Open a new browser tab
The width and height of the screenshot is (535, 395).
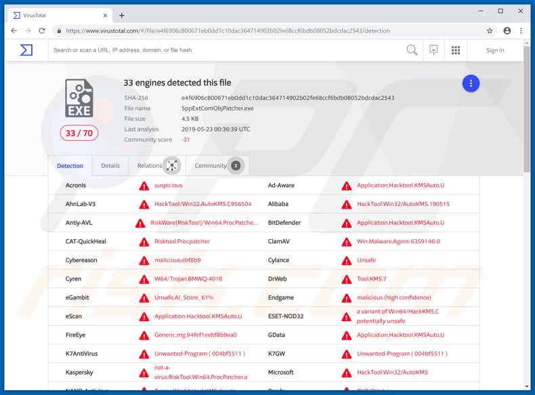coord(122,16)
